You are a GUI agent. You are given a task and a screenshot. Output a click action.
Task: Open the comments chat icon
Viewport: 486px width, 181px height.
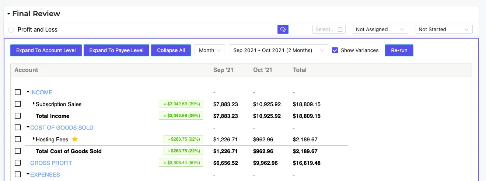283,29
